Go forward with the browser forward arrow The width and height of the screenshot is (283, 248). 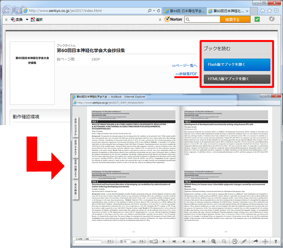17,11
